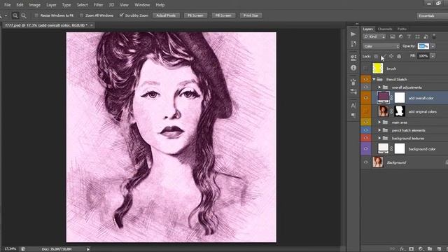Image resolution: width=448 pixels, height=252 pixels.
Task: Toggle layer filtering switch on or off
Action: tap(434, 36)
